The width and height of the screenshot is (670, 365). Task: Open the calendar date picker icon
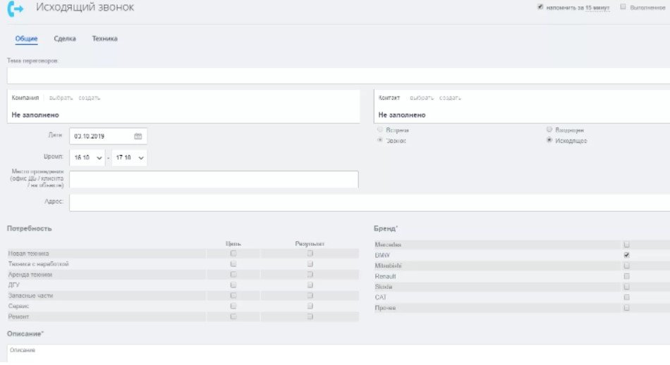coord(138,136)
